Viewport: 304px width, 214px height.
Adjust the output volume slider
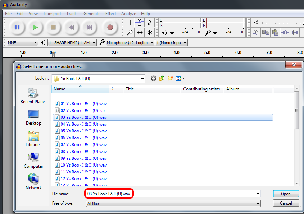click(282, 22)
